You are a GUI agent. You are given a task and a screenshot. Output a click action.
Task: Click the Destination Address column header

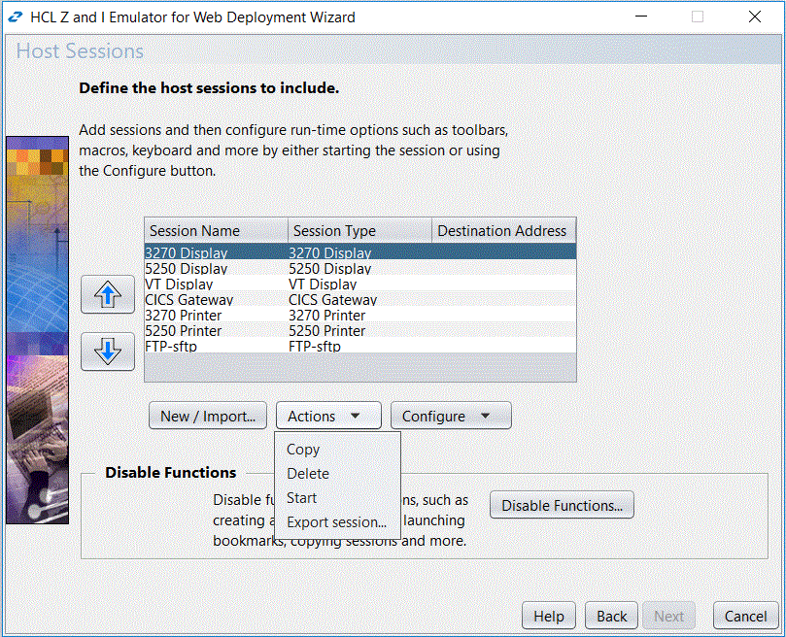click(x=502, y=230)
